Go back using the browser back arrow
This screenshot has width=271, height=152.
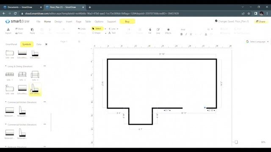tap(4, 14)
